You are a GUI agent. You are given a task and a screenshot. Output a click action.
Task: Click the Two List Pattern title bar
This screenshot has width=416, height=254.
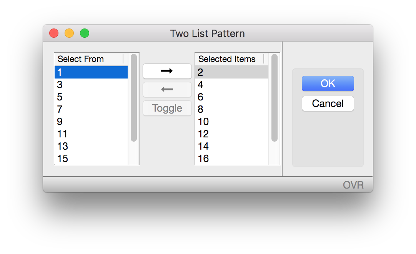tap(208, 33)
